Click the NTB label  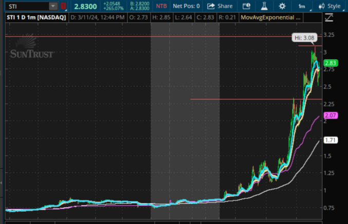click(161, 6)
